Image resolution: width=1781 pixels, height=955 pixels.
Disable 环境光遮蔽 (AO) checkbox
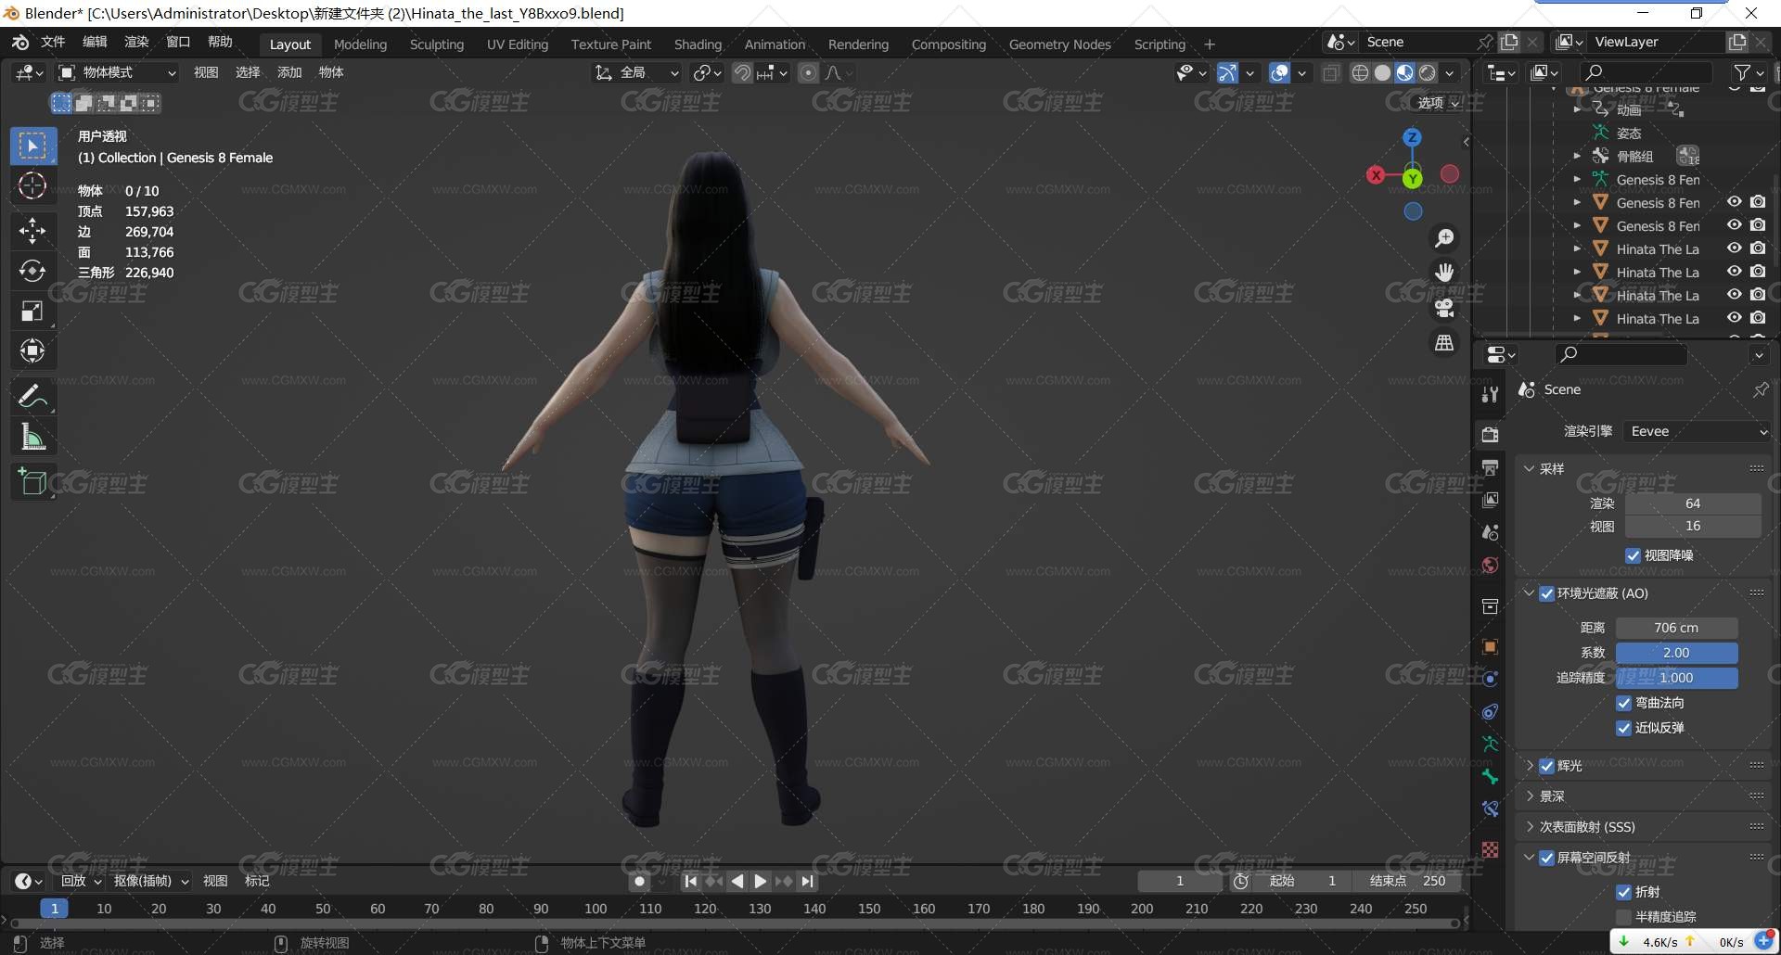(1547, 593)
